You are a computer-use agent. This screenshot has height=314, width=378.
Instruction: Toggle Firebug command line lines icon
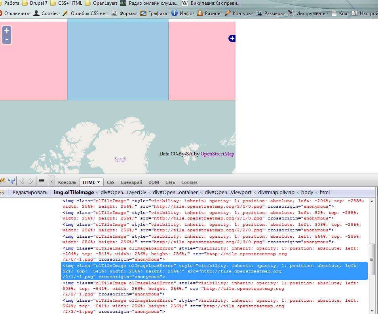(x=42, y=181)
